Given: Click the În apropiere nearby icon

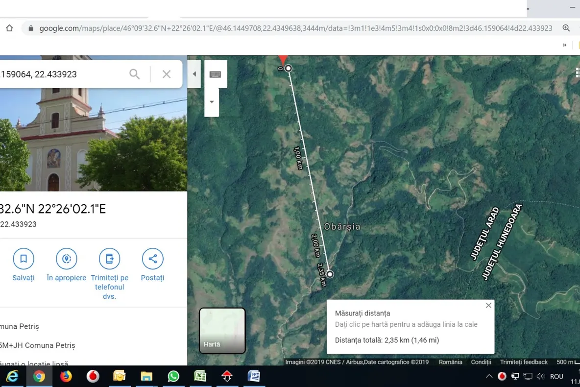Looking at the screenshot, I should tap(67, 259).
